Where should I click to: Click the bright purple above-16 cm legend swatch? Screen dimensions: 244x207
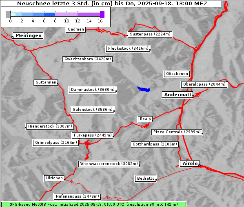(x=102, y=14)
